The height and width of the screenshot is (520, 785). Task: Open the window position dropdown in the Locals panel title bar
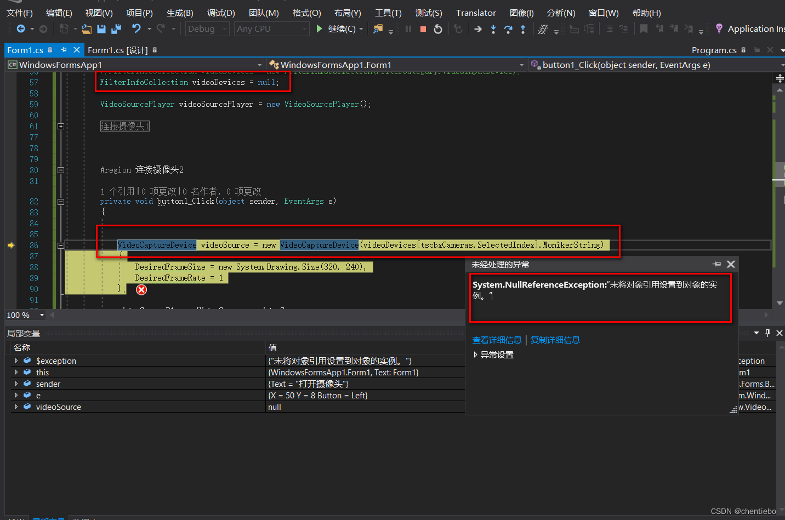(x=756, y=333)
